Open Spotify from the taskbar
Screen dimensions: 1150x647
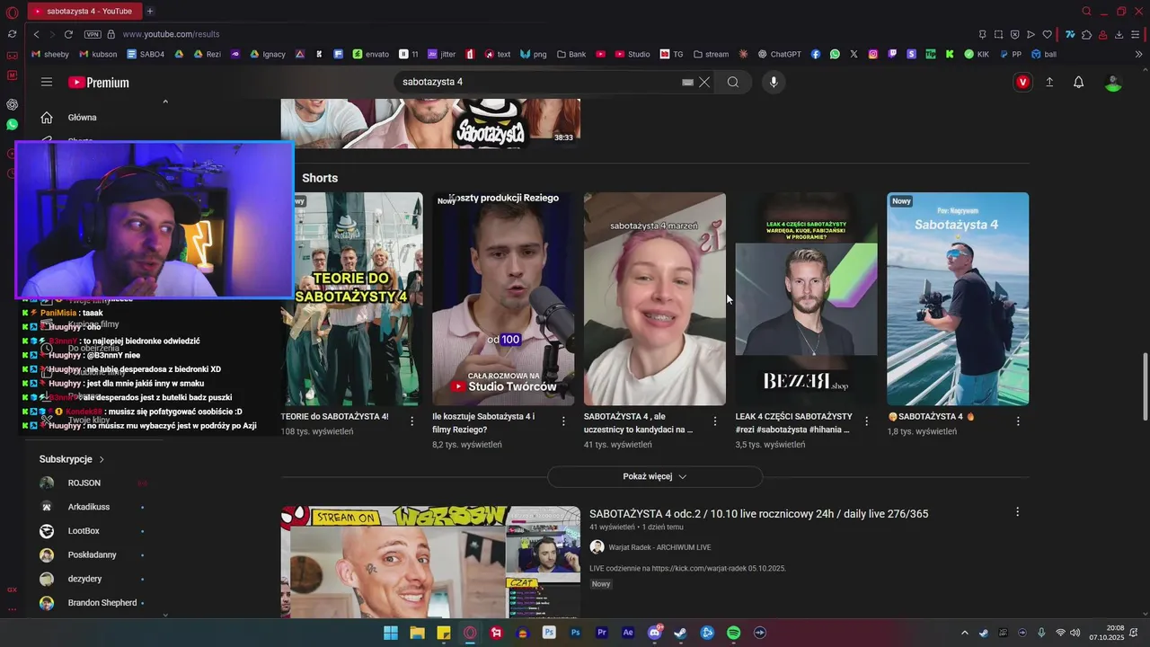733,633
